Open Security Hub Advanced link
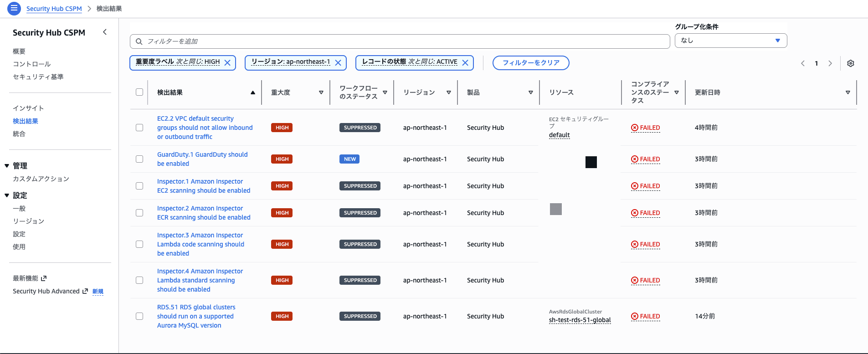The image size is (868, 354). coord(46,291)
